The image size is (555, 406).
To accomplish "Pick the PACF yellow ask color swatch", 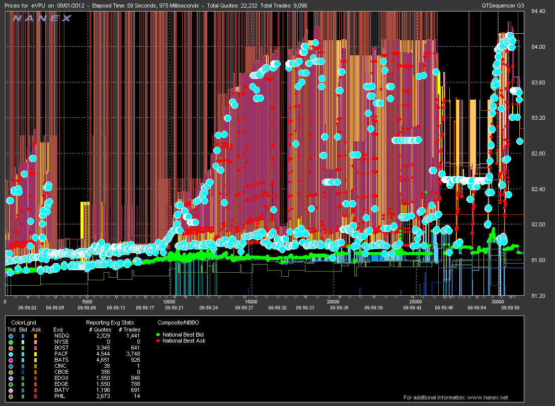I will click(x=35, y=354).
